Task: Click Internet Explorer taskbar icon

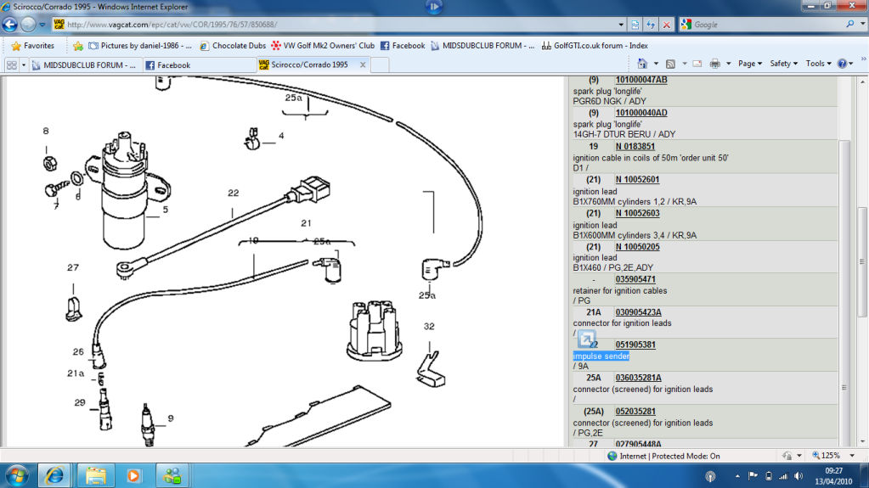Action: [54, 476]
